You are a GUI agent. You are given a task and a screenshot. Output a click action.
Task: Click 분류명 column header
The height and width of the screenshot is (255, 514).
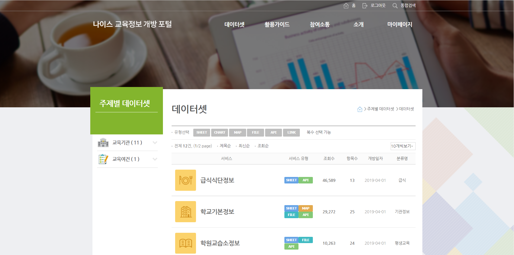[402, 159]
